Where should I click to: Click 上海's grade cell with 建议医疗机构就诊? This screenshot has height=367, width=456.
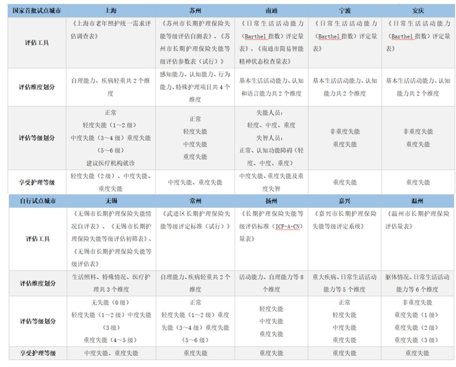pos(111,138)
